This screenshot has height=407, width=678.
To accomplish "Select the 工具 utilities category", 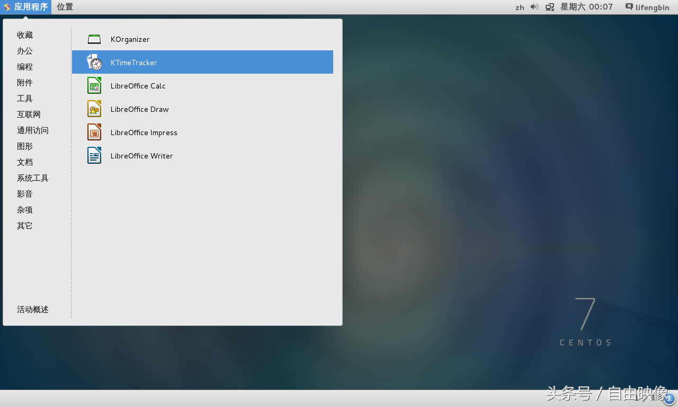I will (x=25, y=99).
